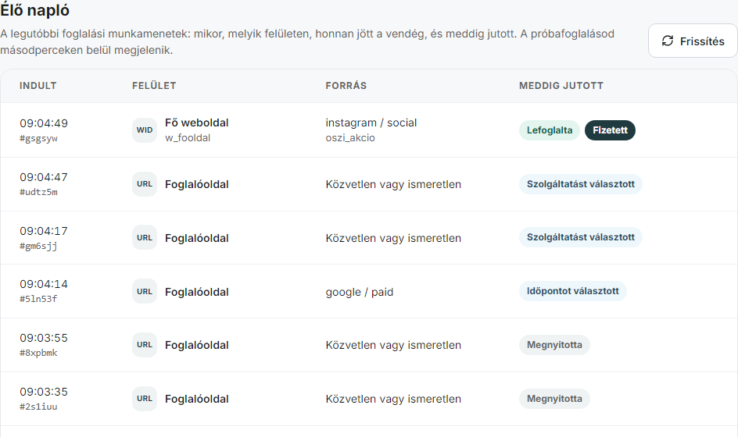This screenshot has height=437, width=738.
Task: Click the google / paid source entry
Action: click(359, 292)
